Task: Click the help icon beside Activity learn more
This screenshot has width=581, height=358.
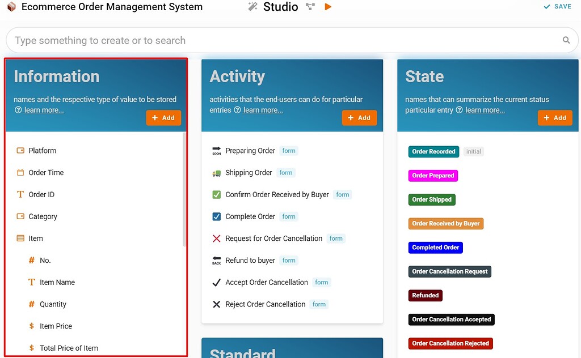Action: click(237, 110)
